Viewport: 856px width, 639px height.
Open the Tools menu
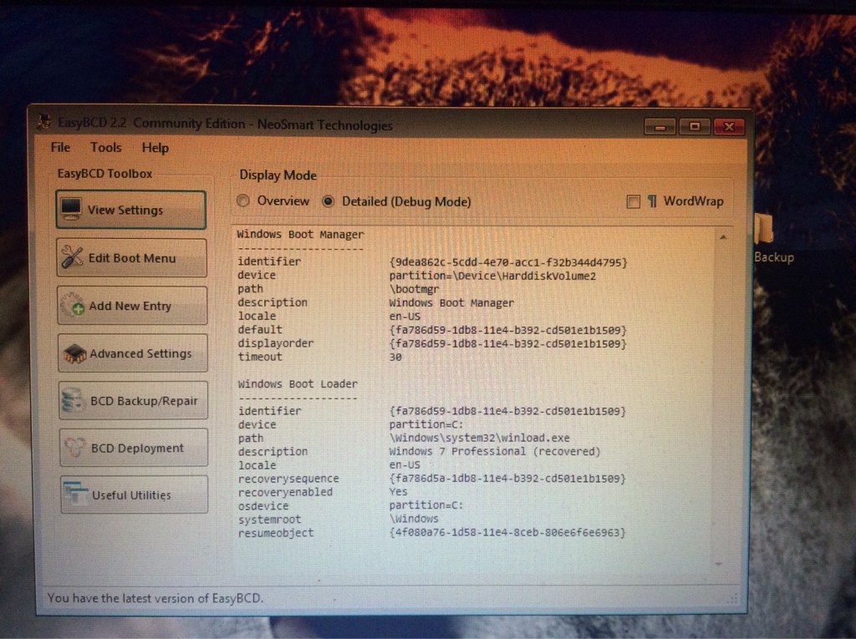pyautogui.click(x=106, y=147)
